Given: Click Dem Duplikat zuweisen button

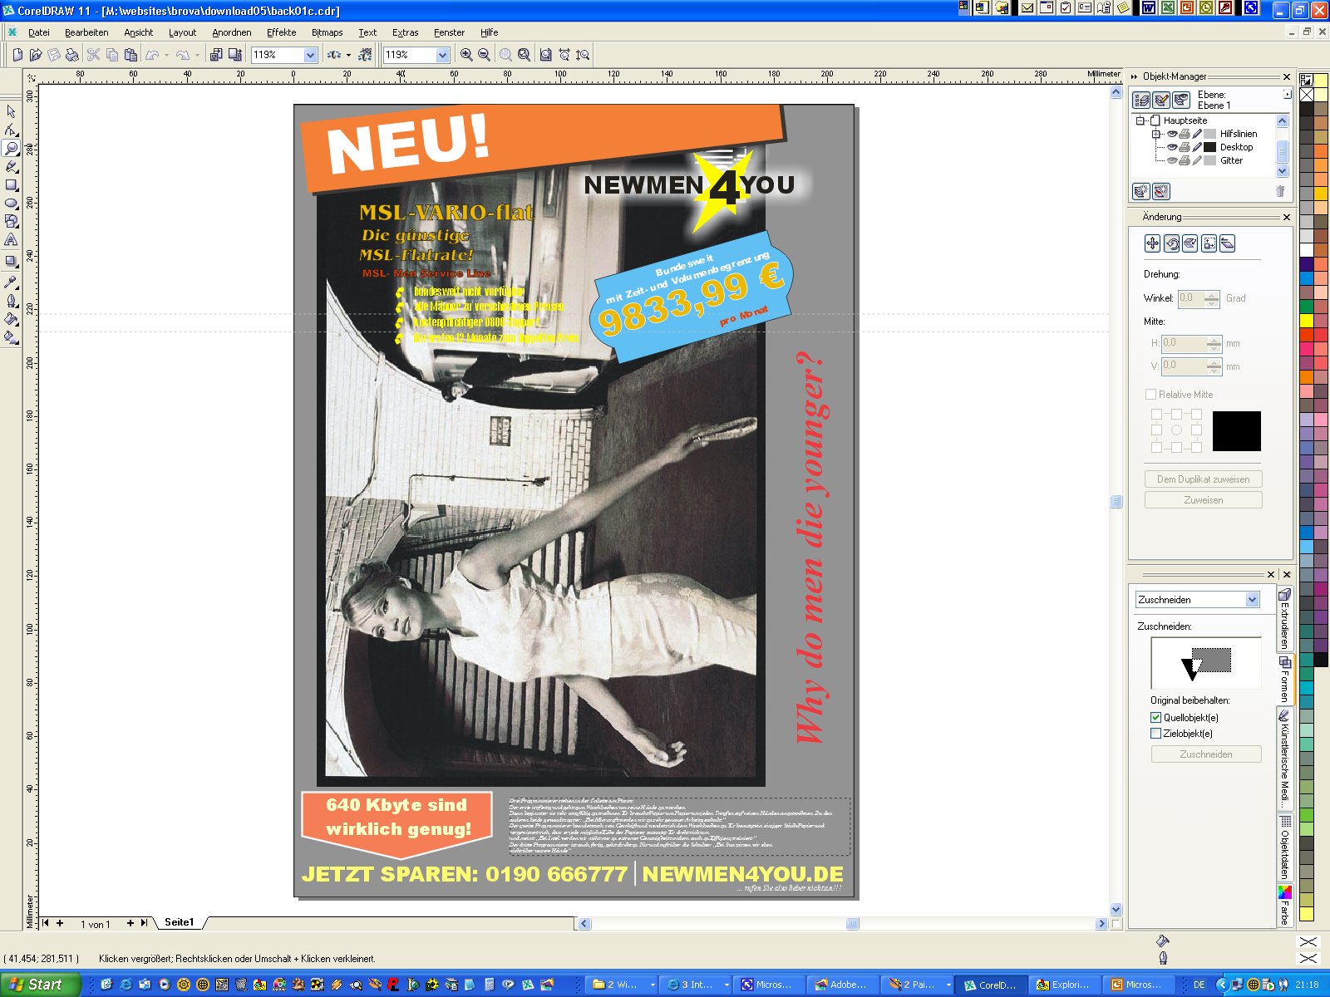Looking at the screenshot, I should tap(1203, 479).
